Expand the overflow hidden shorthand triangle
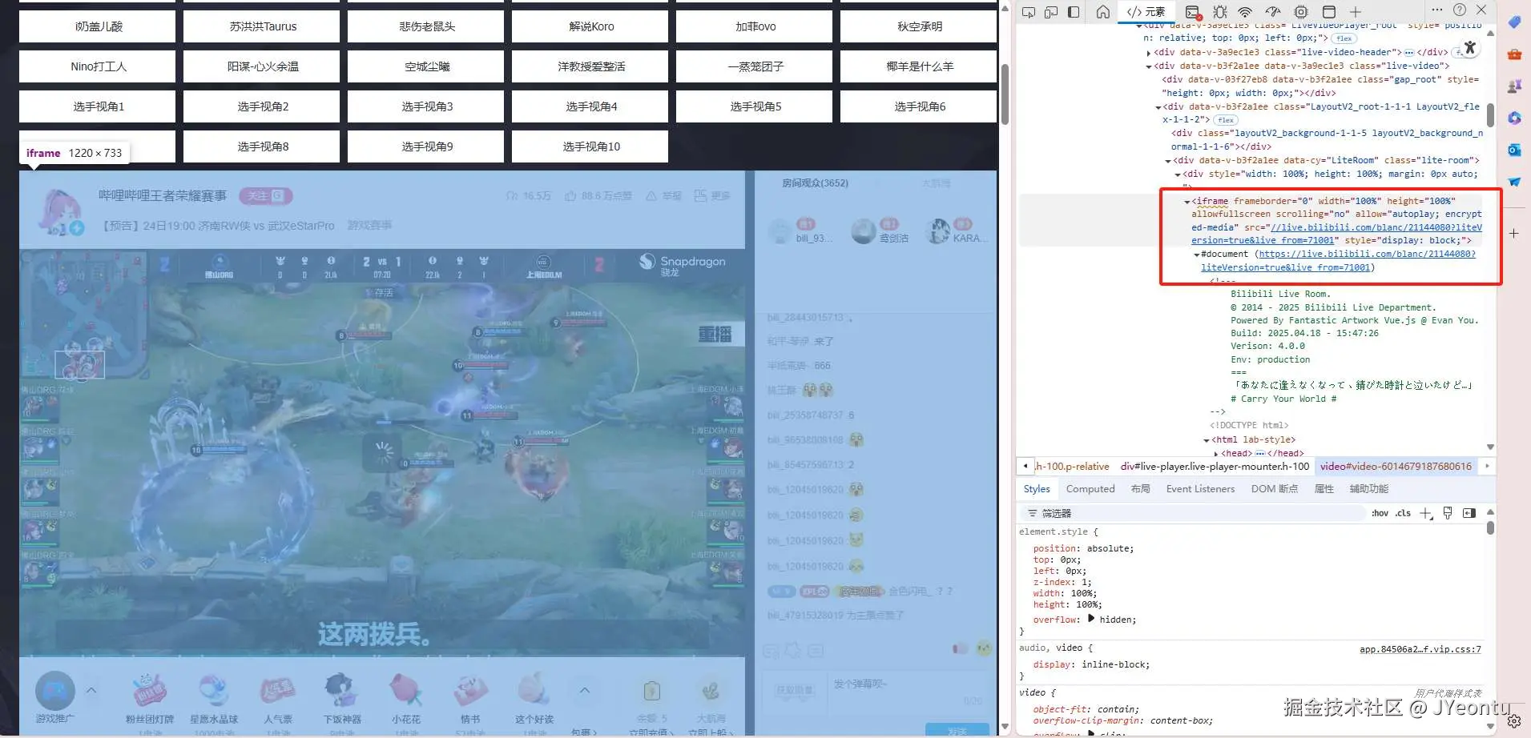This screenshot has width=1531, height=738. (1091, 619)
